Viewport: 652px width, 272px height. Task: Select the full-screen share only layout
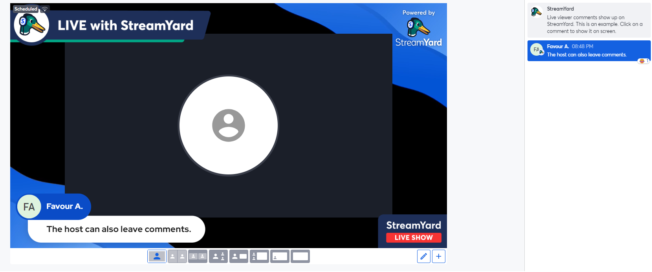click(x=300, y=256)
